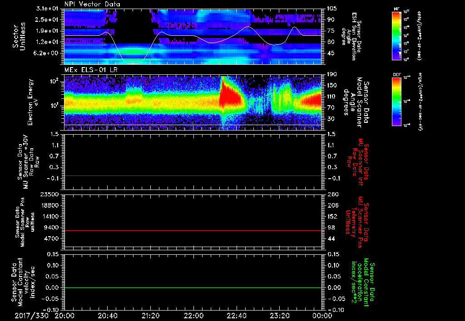Click the 152 telemetry axis value
This screenshot has height=321, width=465.
332,216
